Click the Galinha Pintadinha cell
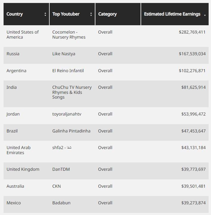 pos(71,131)
